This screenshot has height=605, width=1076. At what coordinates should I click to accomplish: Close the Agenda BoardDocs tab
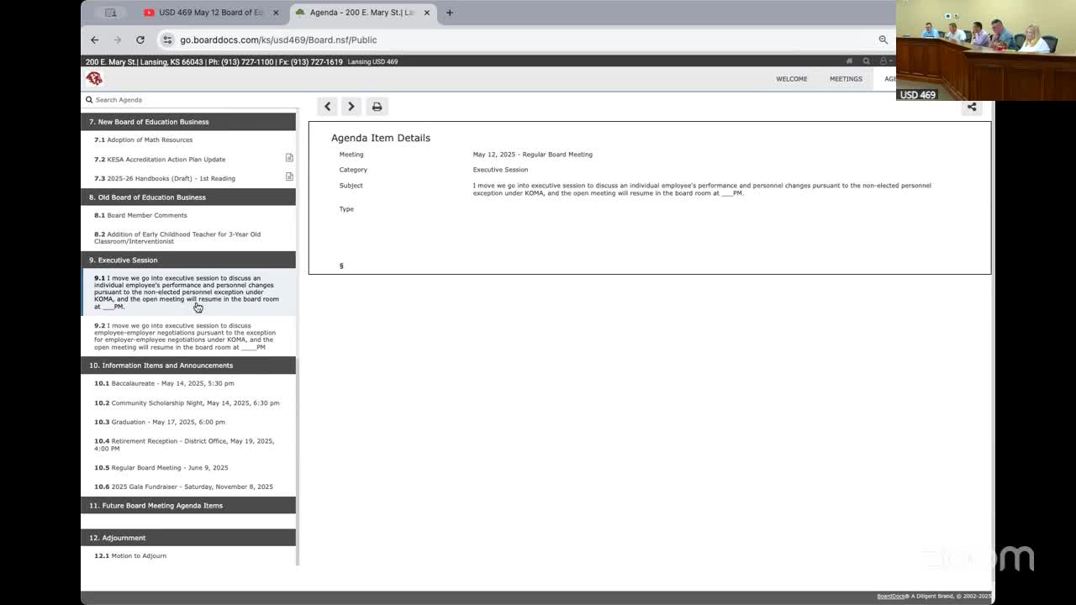(x=427, y=13)
